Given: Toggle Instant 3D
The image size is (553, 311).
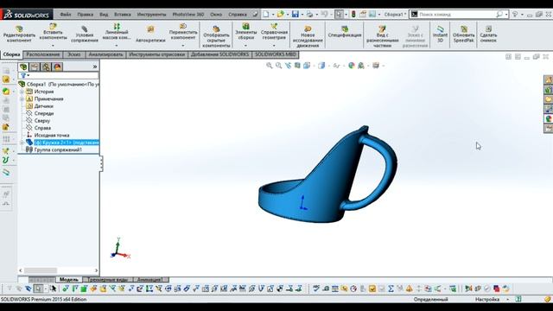Looking at the screenshot, I should tap(440, 34).
